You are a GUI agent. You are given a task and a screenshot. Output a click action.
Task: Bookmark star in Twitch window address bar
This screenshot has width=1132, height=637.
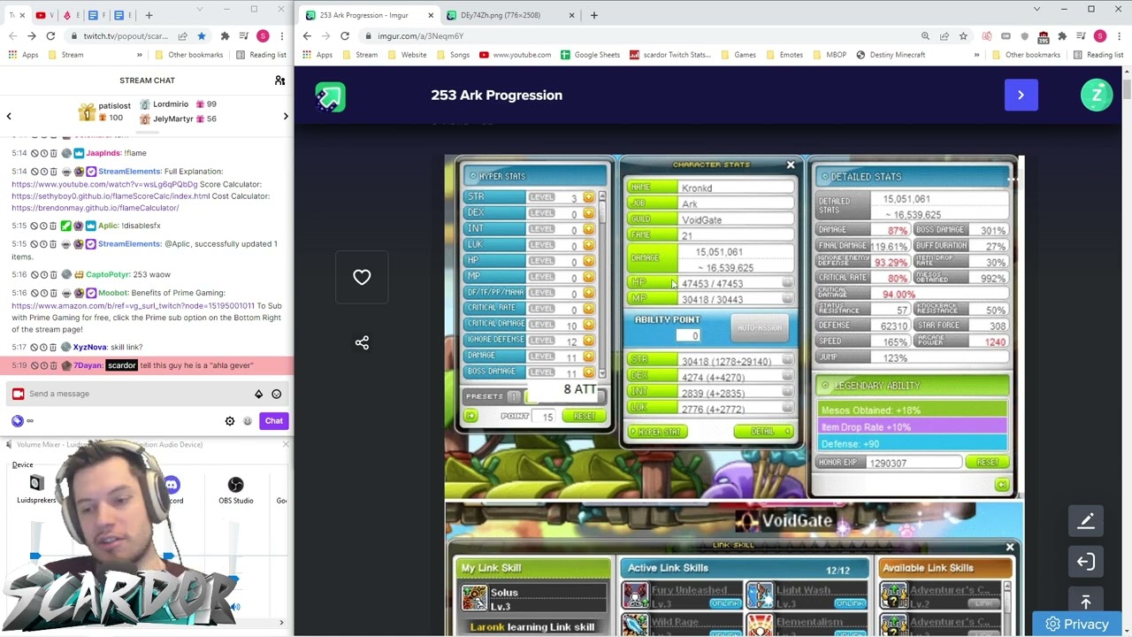click(x=202, y=36)
